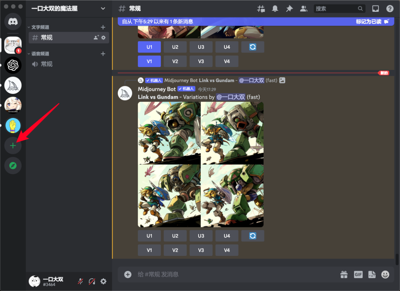Click V2 button in upper grid

click(175, 61)
